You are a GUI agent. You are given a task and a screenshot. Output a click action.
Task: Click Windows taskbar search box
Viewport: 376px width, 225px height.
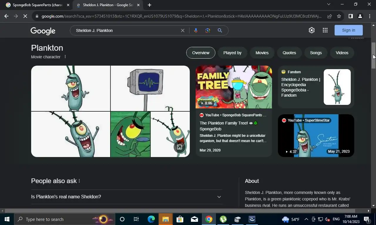(64, 219)
